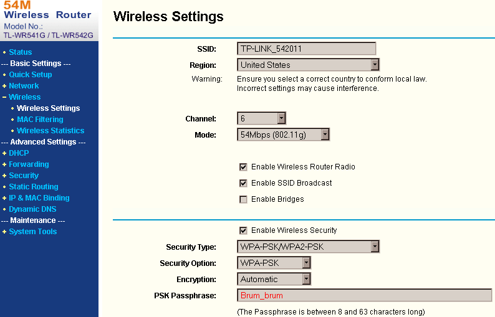Expand the Network menu plus icon
Screen dimensions: 495x317
pyautogui.click(x=4, y=86)
